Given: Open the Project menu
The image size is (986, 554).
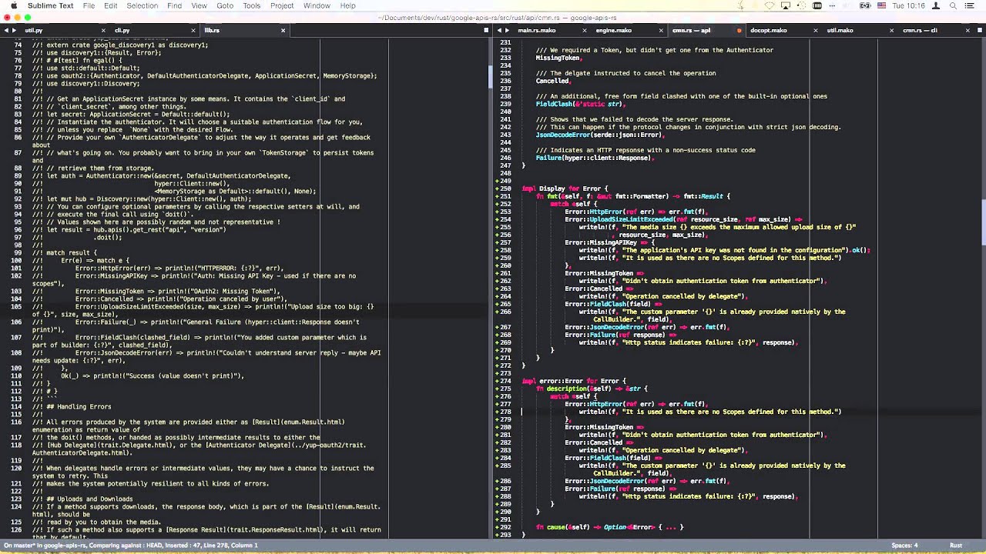Looking at the screenshot, I should point(282,5).
